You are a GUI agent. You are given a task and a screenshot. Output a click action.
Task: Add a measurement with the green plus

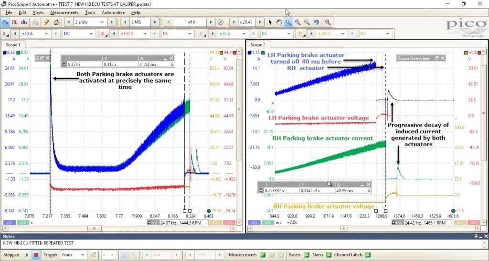click(263, 255)
